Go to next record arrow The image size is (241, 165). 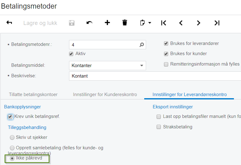click(198, 23)
